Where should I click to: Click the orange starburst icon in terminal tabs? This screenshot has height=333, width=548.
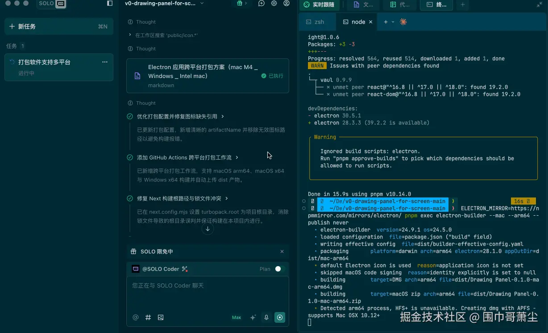403,22
